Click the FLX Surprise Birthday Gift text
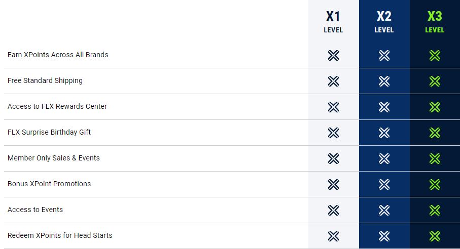Image resolution: width=460 pixels, height=249 pixels. click(49, 132)
